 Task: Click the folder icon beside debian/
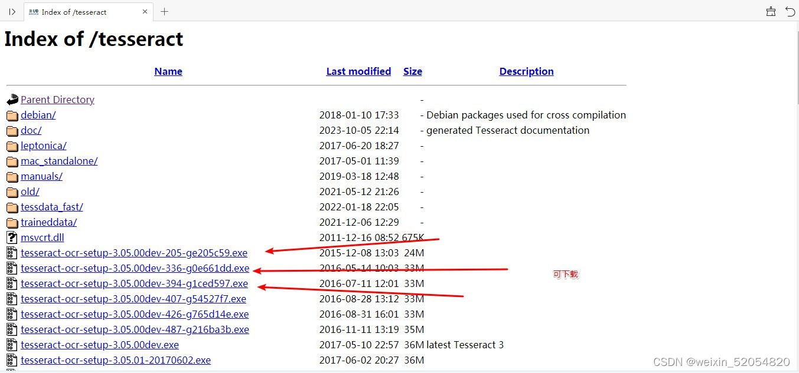12,115
